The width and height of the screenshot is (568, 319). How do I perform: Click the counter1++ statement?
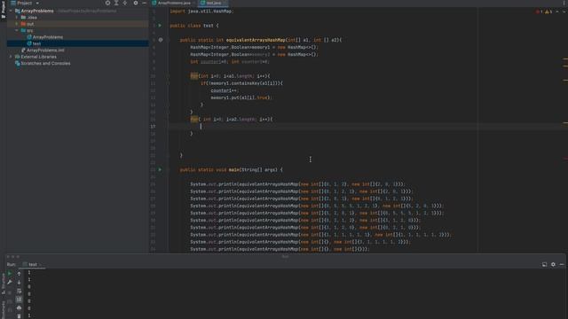pyautogui.click(x=224, y=90)
